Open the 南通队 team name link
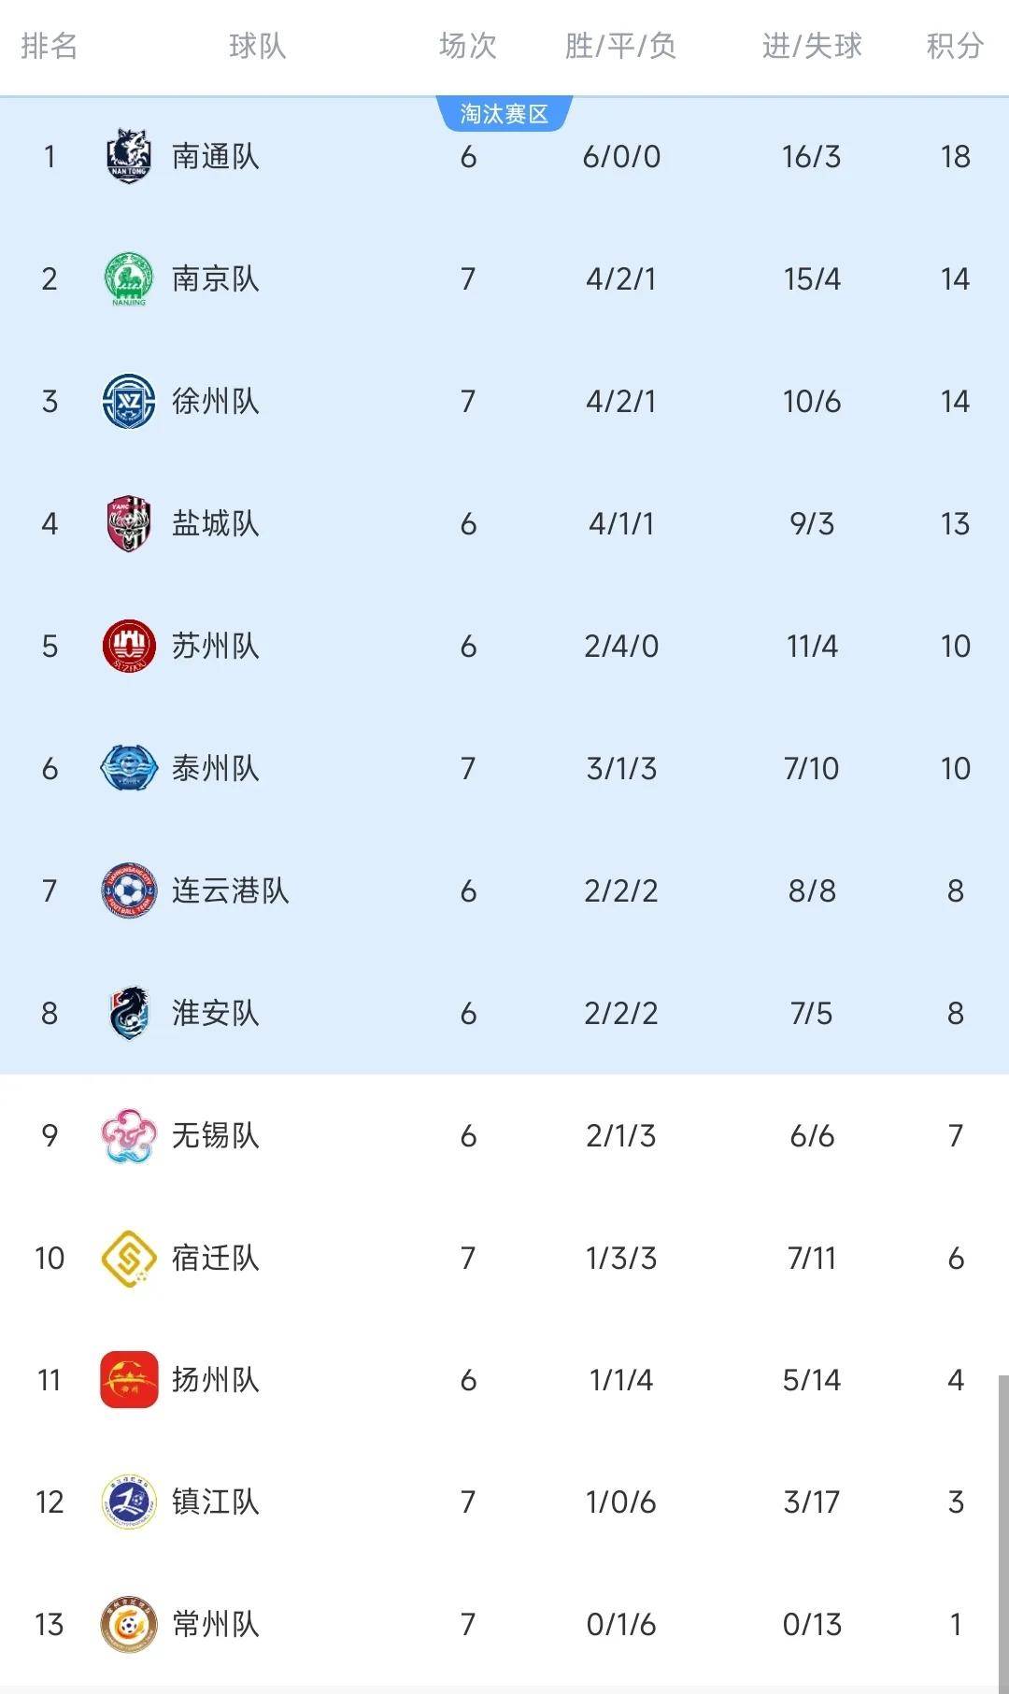Viewport: 1009px width, 1694px height. 216,156
